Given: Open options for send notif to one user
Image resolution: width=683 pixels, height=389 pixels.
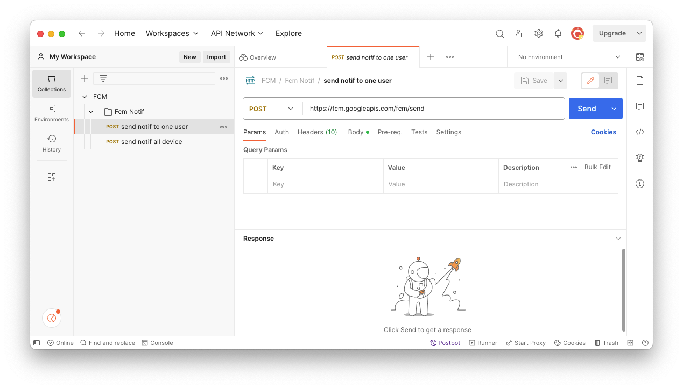Looking at the screenshot, I should coord(223,127).
